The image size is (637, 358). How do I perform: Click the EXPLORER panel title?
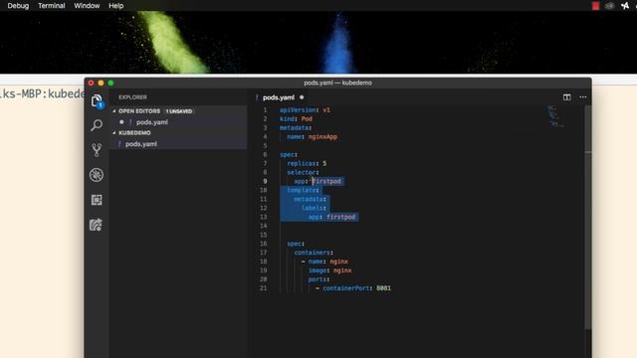pyautogui.click(x=132, y=97)
